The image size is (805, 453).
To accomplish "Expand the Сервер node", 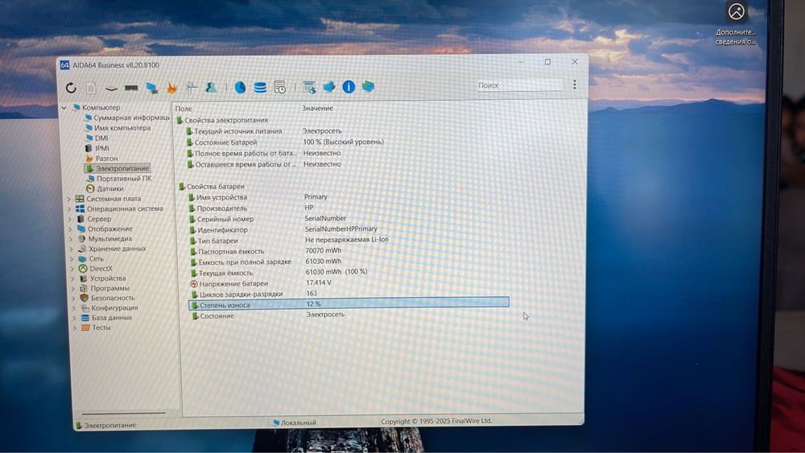I will (70, 219).
